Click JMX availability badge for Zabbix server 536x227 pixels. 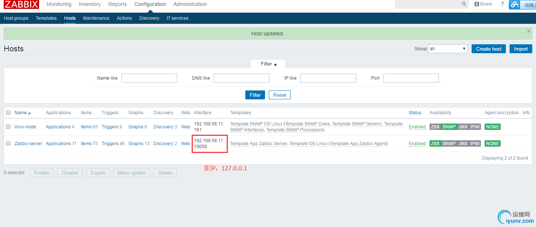[463, 144]
